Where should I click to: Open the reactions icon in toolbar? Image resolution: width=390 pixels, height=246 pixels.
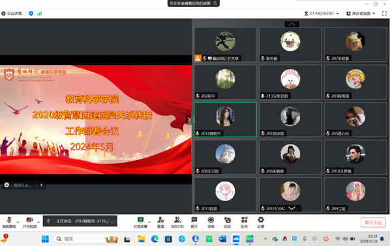pos(228,222)
